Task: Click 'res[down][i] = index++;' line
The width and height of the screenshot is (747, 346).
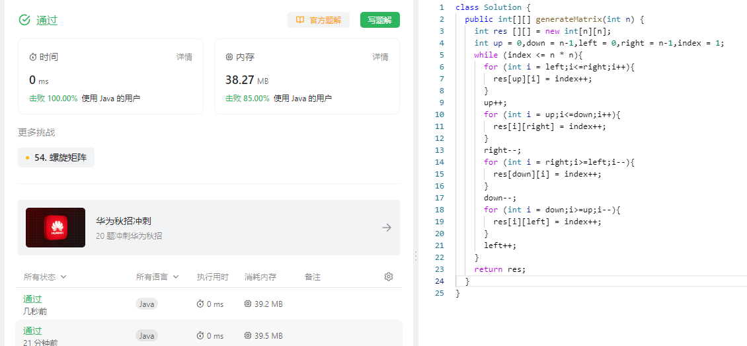Action: click(x=547, y=174)
